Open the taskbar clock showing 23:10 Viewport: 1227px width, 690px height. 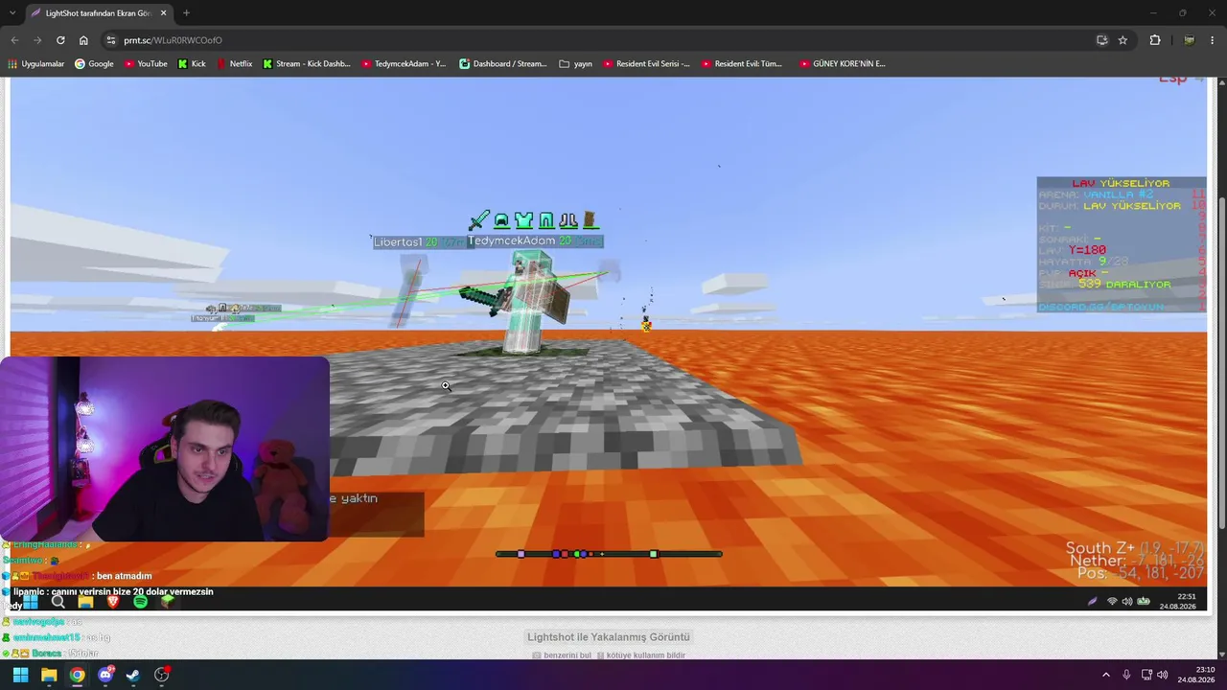point(1196,675)
